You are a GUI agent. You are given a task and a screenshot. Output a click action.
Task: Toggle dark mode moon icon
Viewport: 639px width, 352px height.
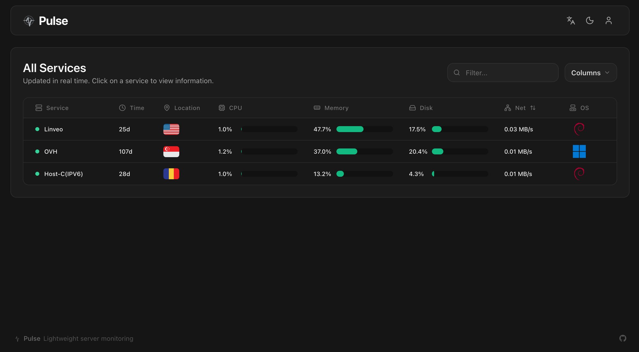tap(589, 20)
